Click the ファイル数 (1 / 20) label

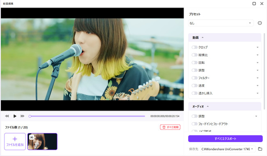pos(16,127)
